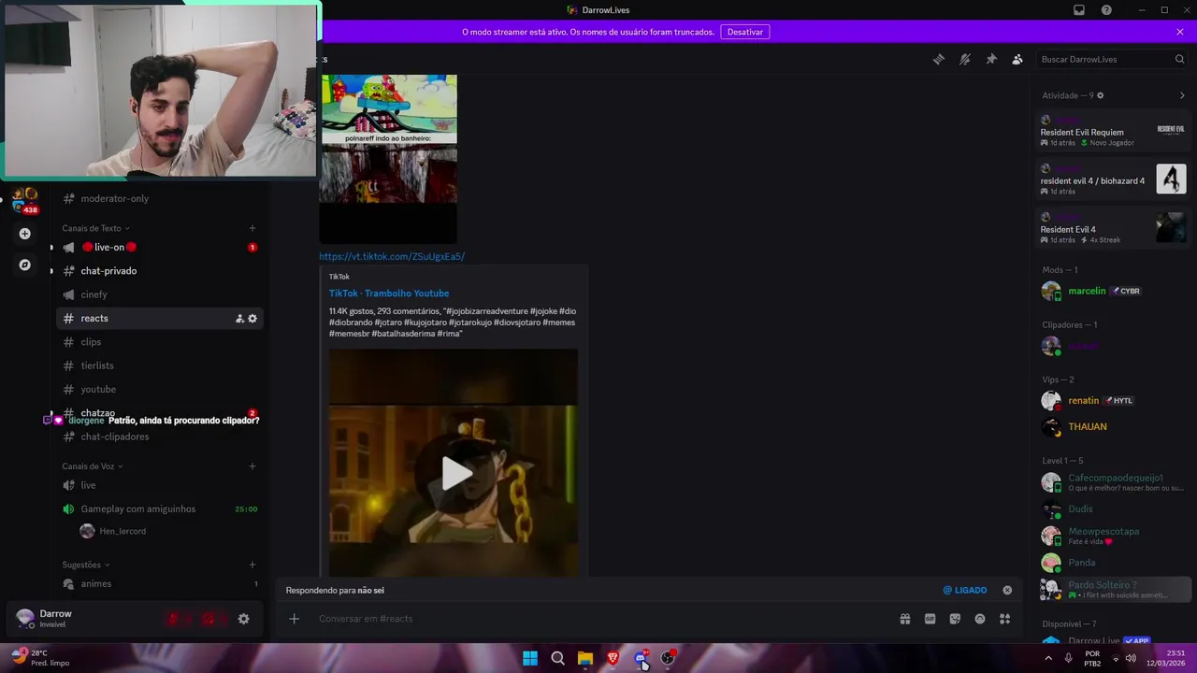1197x673 pixels.
Task: Toggle the member list icon
Action: pos(1017,59)
